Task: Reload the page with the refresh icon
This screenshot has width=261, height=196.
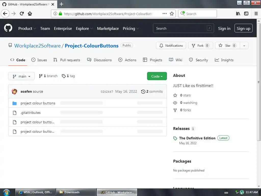Action: tap(22, 14)
